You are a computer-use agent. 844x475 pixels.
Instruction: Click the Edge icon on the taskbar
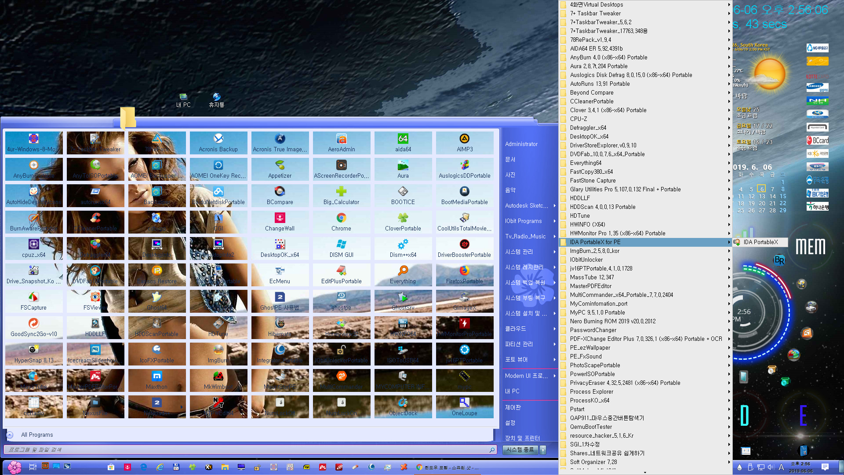pos(144,467)
